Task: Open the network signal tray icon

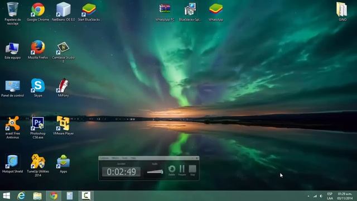Action: [315, 196]
